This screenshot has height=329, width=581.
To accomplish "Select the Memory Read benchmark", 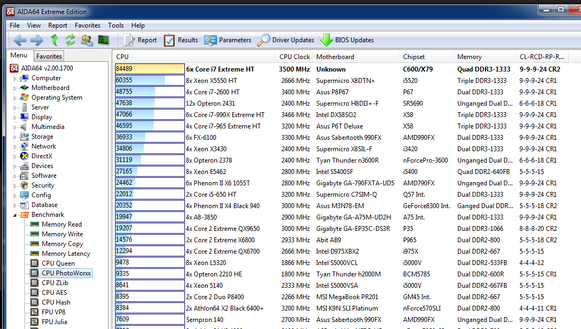I will point(61,224).
